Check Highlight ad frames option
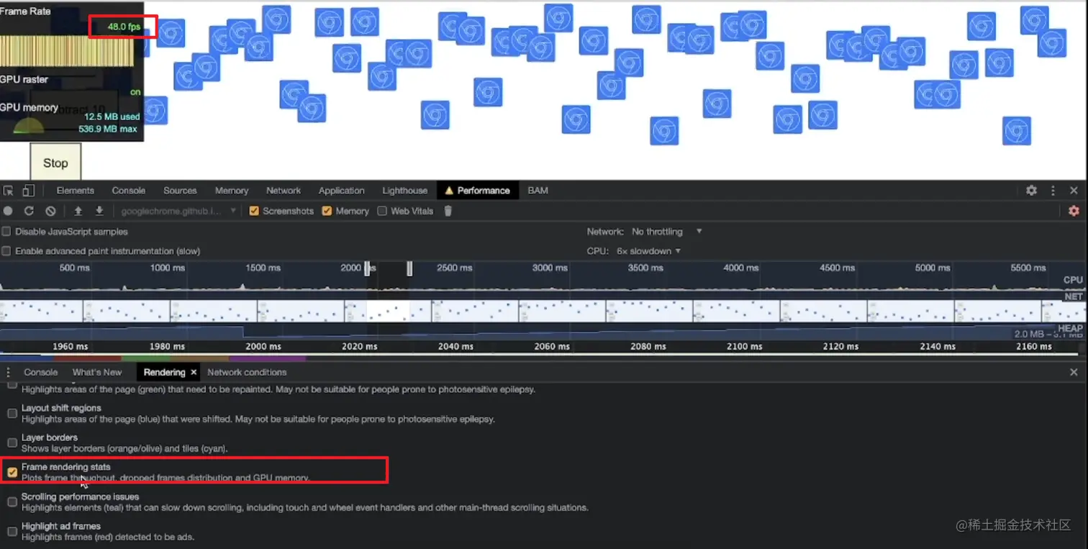Image resolution: width=1088 pixels, height=549 pixels. click(x=12, y=531)
